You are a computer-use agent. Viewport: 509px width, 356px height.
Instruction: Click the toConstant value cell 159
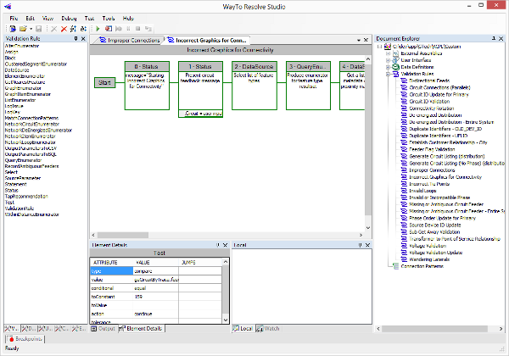pyautogui.click(x=155, y=297)
